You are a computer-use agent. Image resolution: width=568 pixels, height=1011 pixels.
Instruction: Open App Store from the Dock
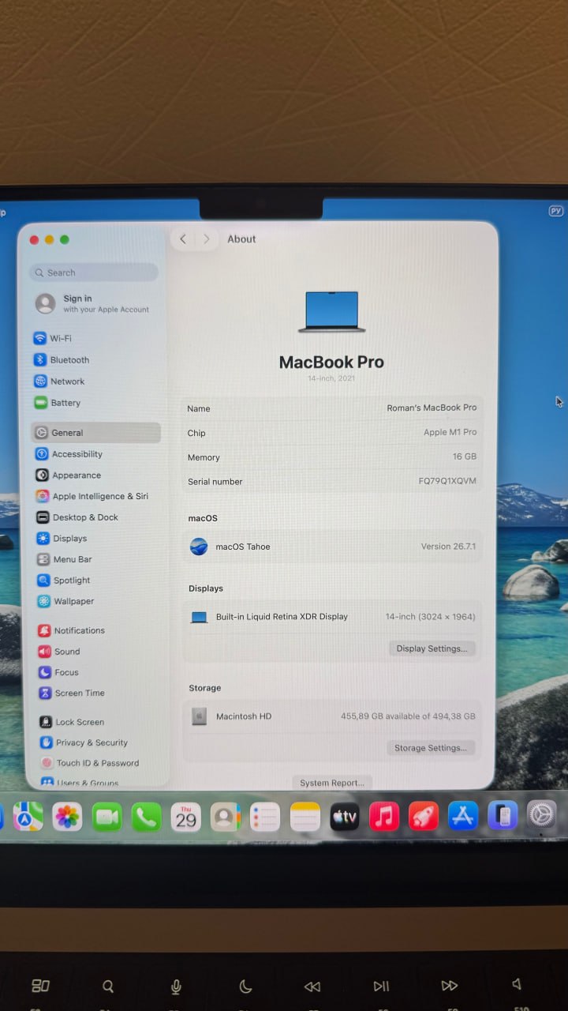463,816
